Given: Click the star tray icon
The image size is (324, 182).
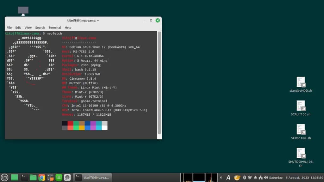Looking at the screenshot, I should [x=255, y=178].
